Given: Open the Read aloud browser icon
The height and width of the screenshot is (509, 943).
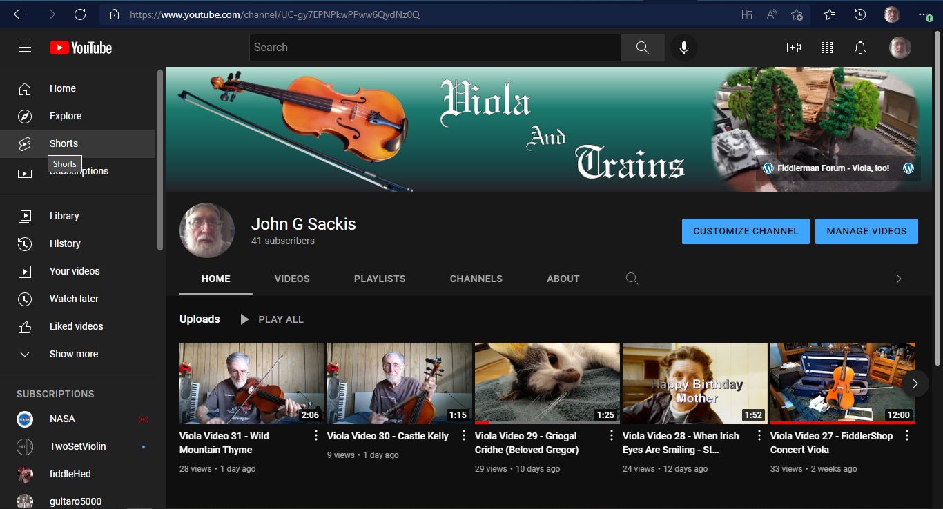Looking at the screenshot, I should 772,14.
